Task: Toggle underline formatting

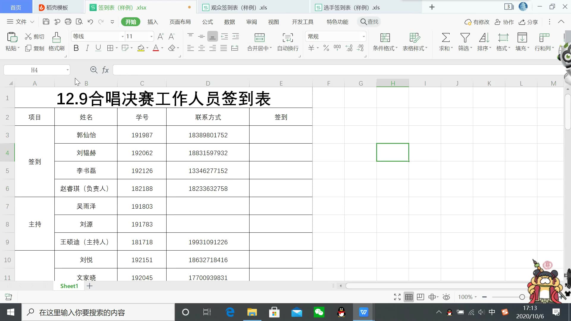Action: point(98,48)
